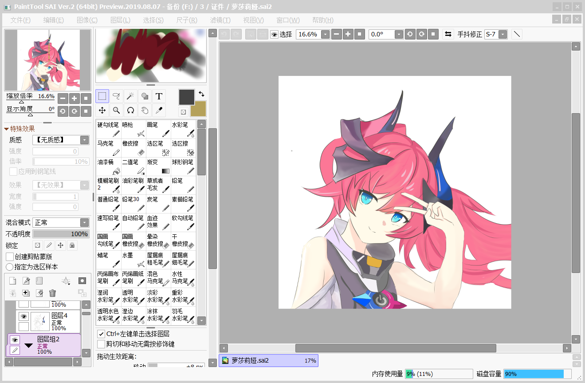Select the hand pan tool
Viewport: 585px width, 383px height.
tap(145, 110)
